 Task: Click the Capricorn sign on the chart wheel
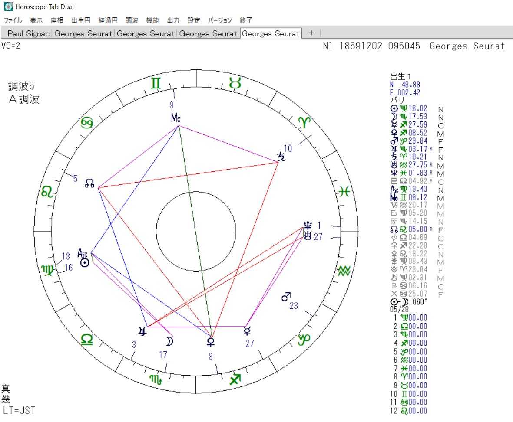tap(304, 340)
